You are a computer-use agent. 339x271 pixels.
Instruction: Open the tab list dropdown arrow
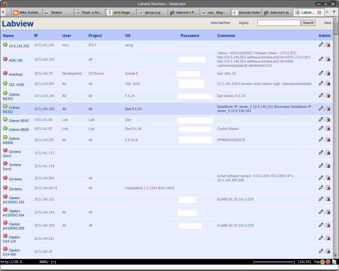[334, 12]
